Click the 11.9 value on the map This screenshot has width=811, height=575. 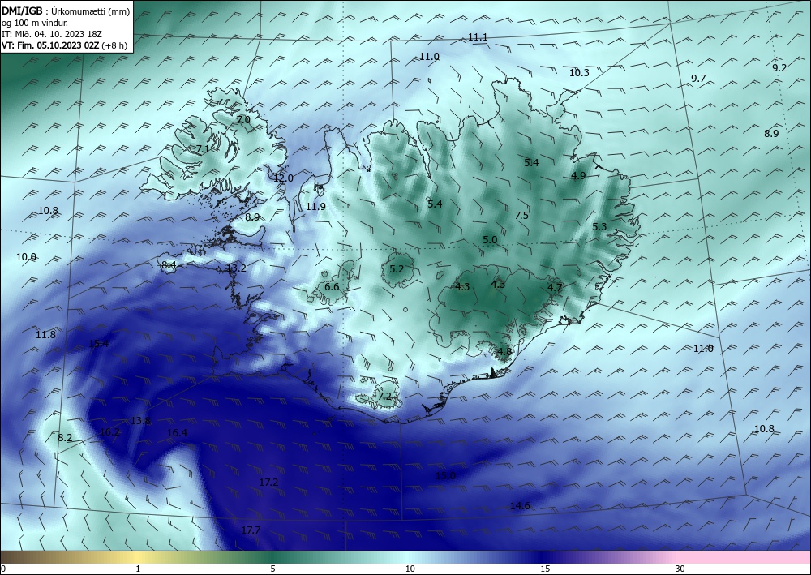point(315,207)
